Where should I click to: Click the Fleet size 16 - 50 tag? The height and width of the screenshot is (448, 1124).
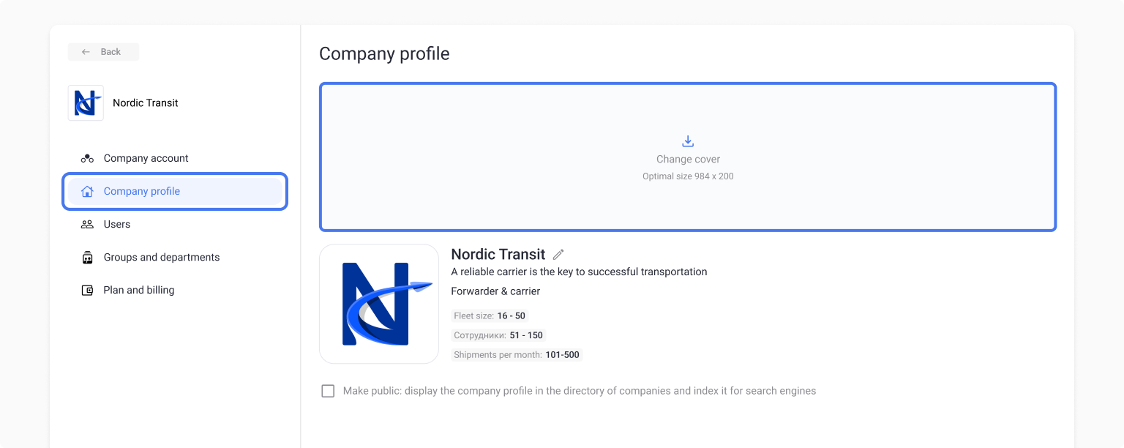coord(490,316)
